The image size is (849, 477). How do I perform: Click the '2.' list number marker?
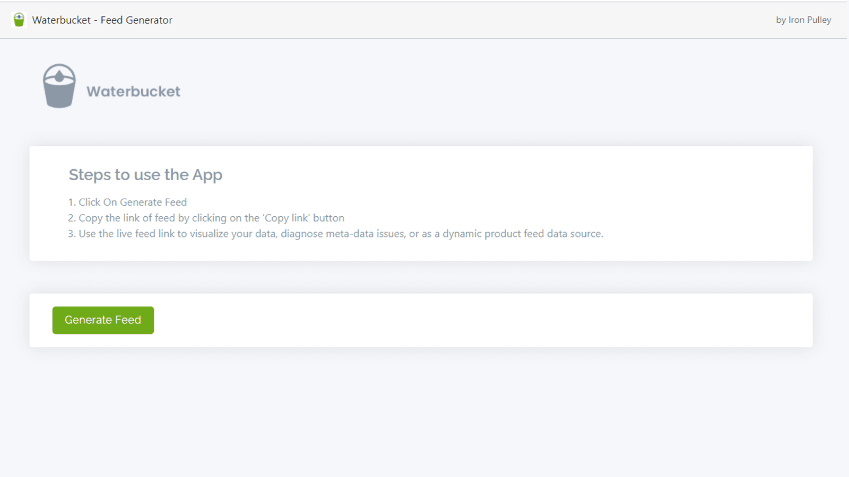point(72,218)
